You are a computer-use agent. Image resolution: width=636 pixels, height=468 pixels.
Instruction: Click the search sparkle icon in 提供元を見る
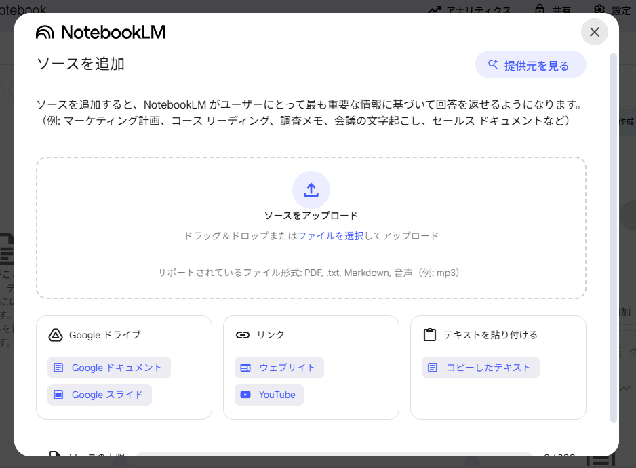493,64
